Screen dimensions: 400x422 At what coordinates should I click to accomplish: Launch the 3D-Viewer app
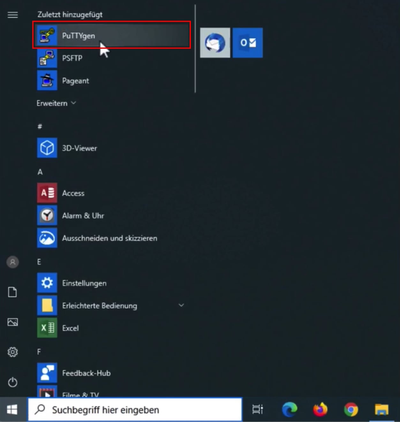[80, 148]
